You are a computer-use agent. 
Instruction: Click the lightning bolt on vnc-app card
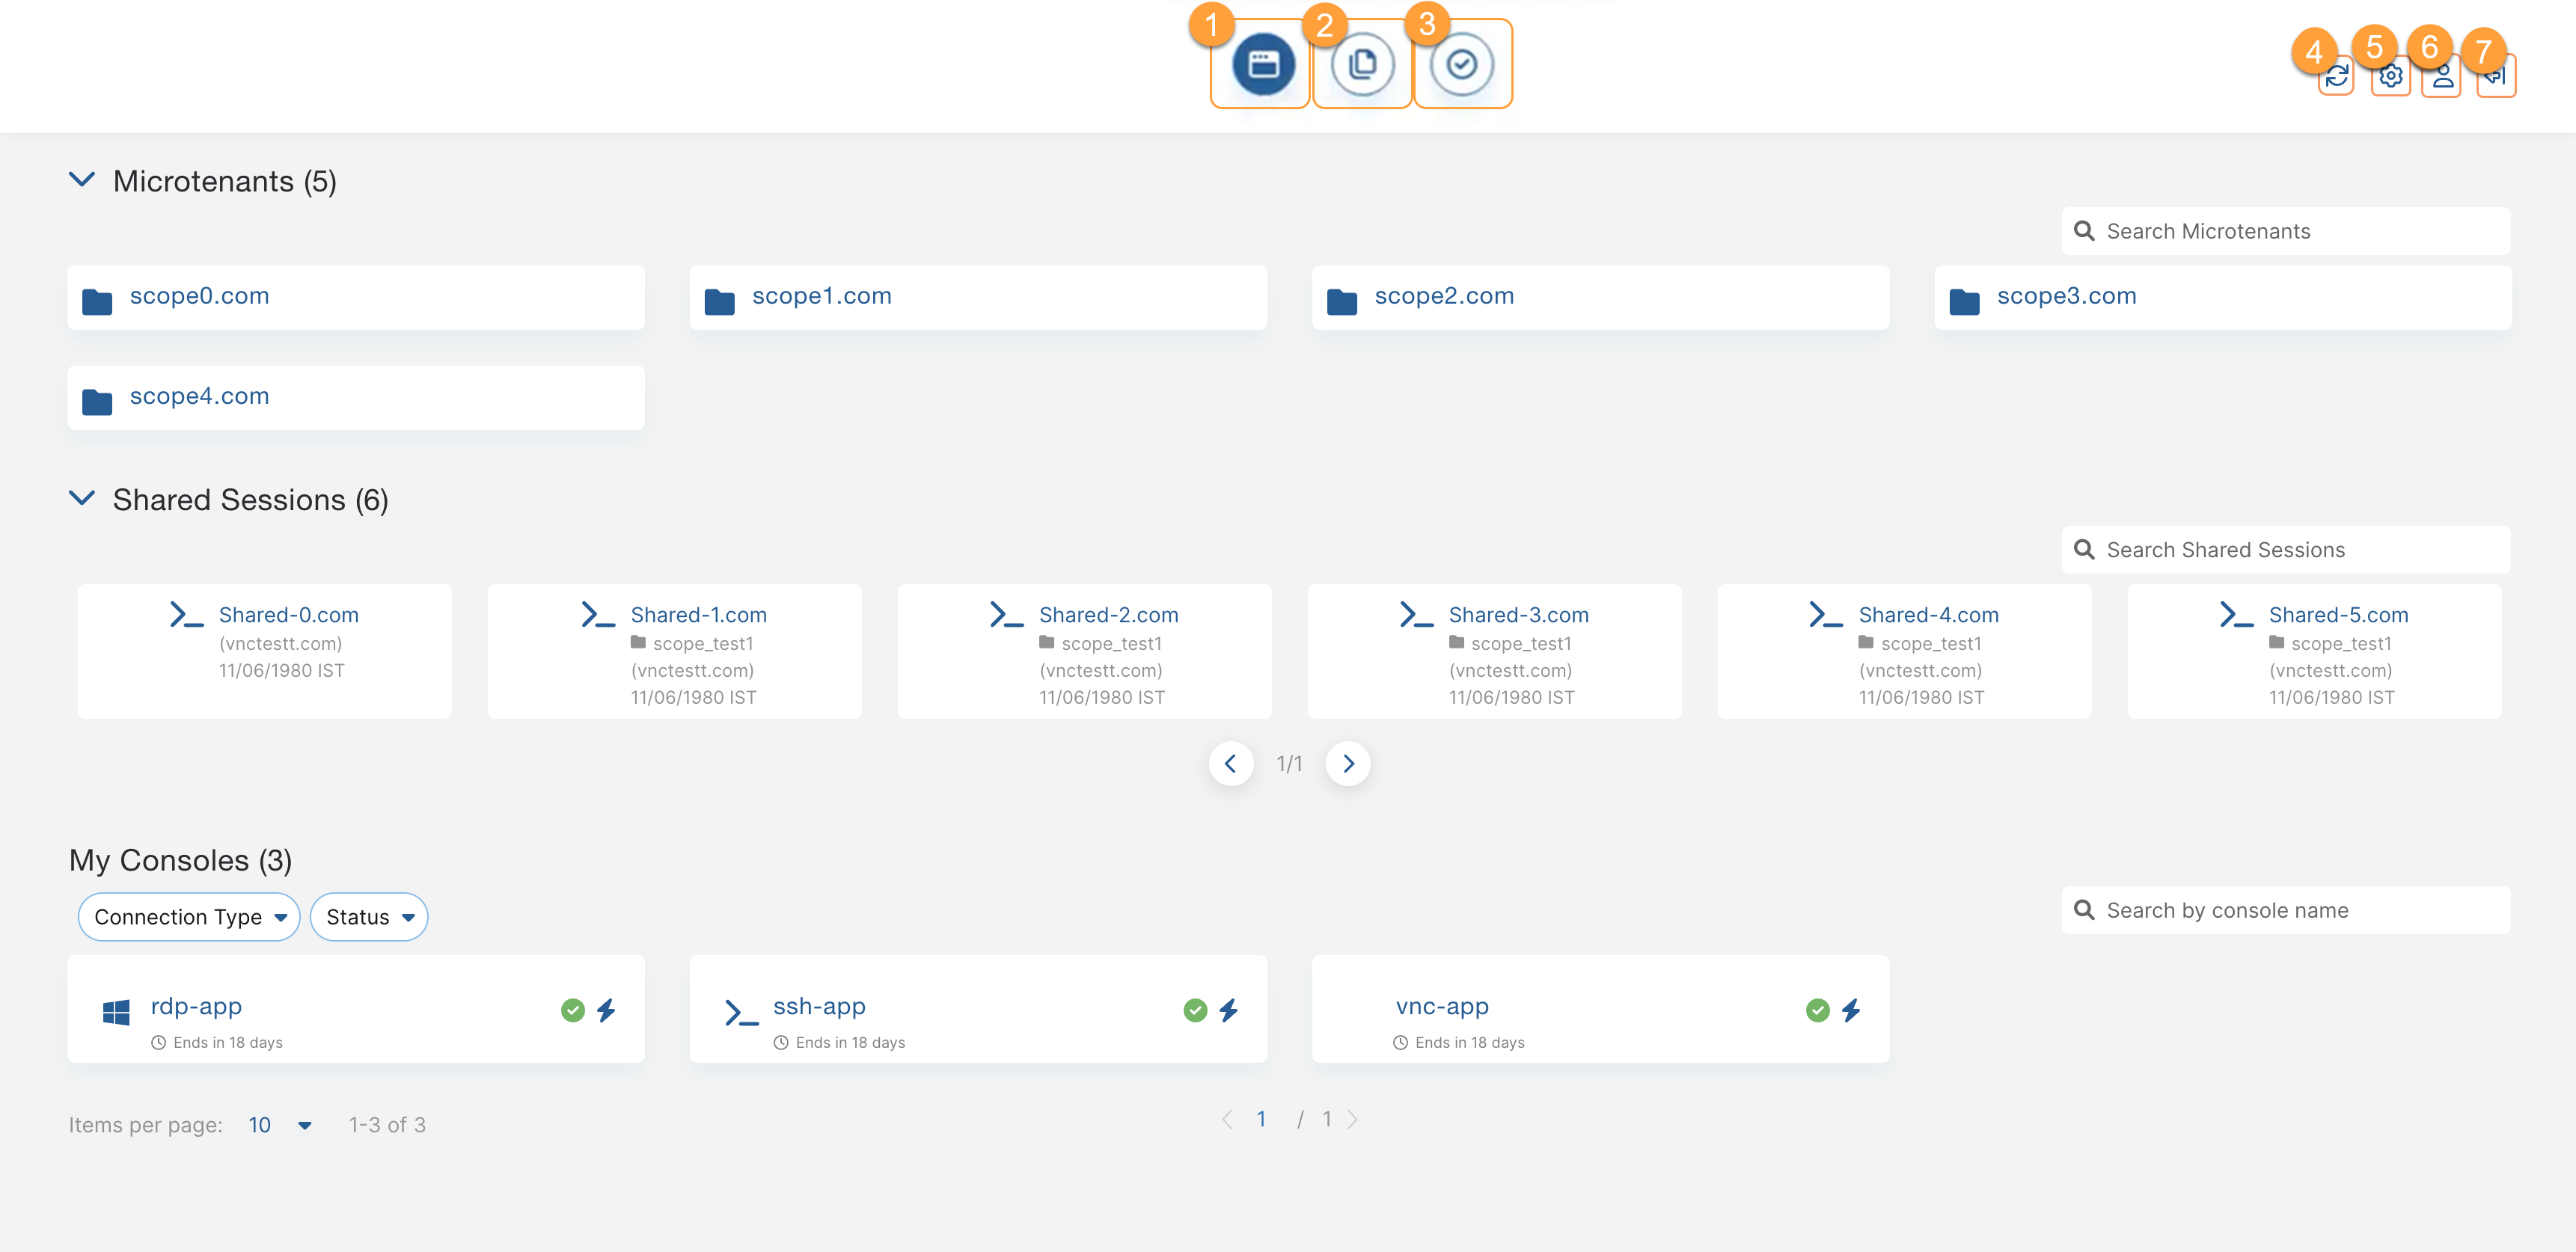click(x=1851, y=1010)
